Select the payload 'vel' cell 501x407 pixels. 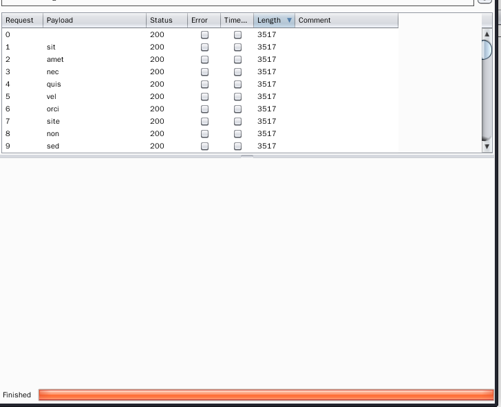click(x=94, y=96)
